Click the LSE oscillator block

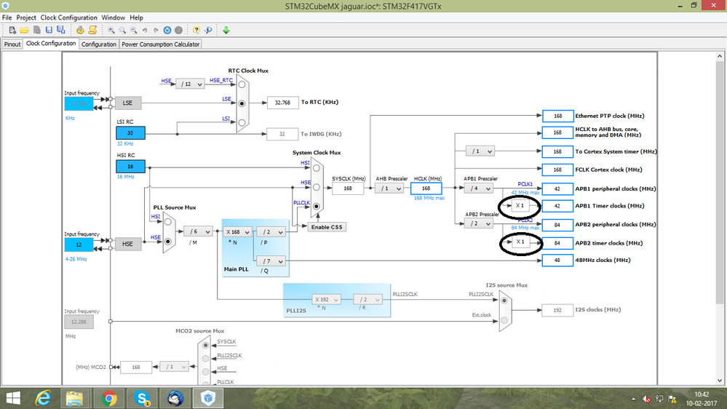[127, 103]
